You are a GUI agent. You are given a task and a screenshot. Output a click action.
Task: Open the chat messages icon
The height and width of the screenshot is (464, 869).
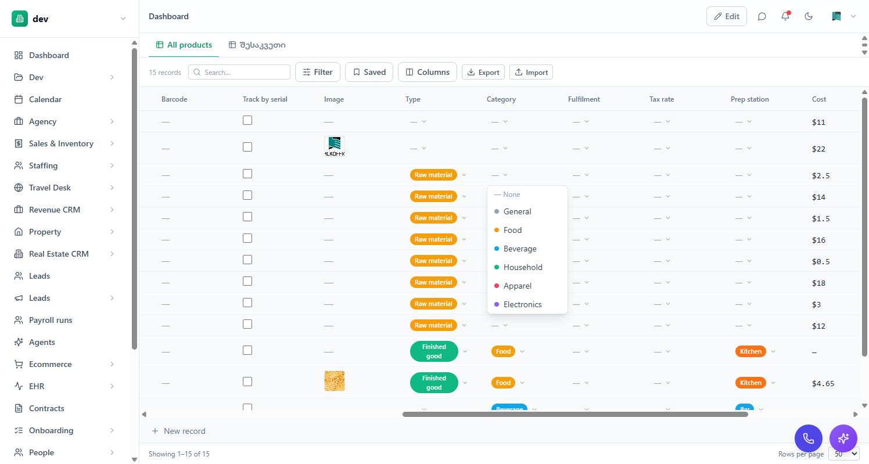762,16
